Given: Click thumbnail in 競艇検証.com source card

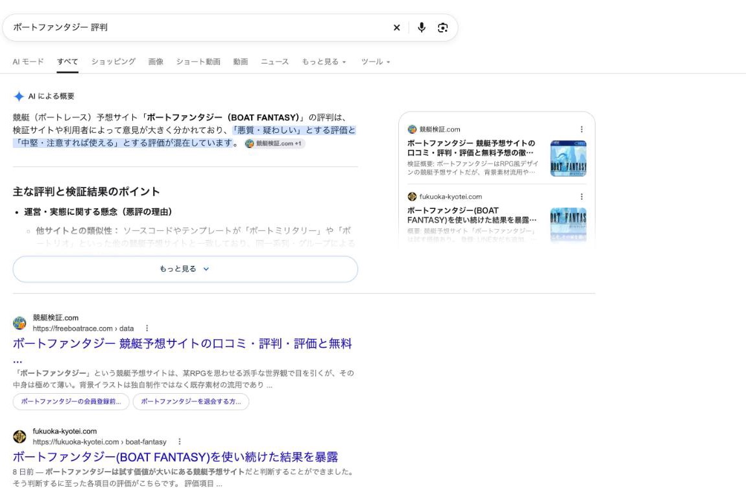Looking at the screenshot, I should tap(568, 158).
